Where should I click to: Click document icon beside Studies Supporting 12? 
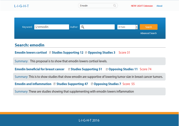point(50,52)
